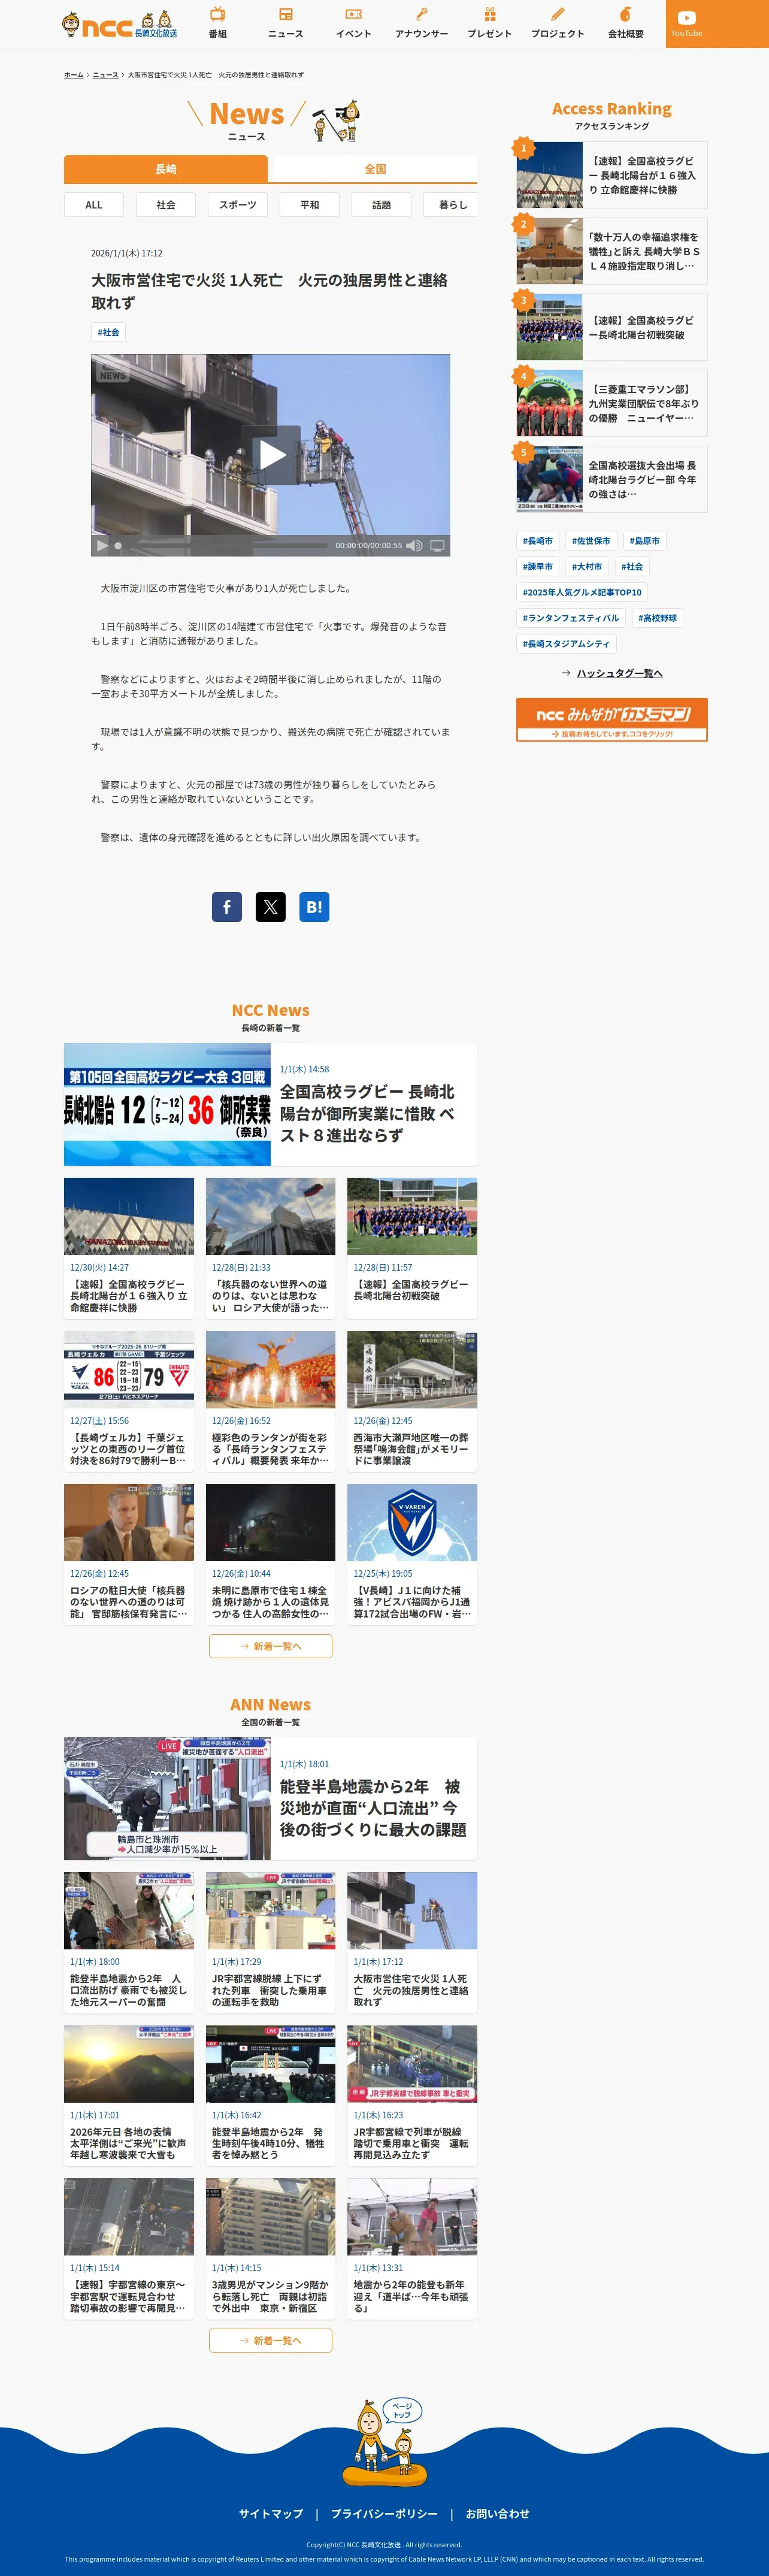This screenshot has width=769, height=2576.
Task: Select the ALL category filter
Action: pos(94,205)
